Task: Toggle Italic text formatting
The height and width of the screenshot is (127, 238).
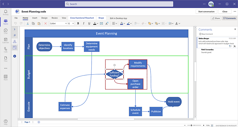Action: [83, 23]
